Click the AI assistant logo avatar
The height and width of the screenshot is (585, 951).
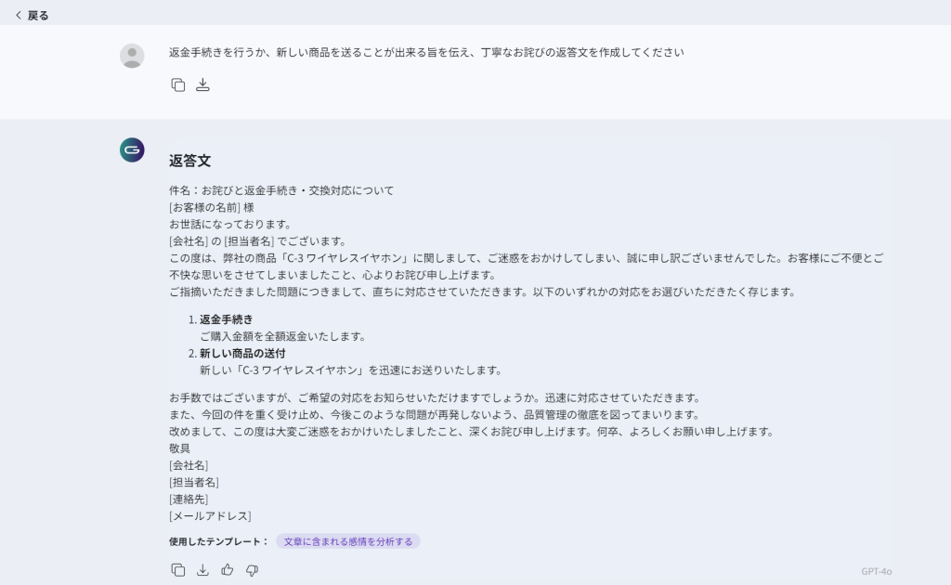[132, 149]
